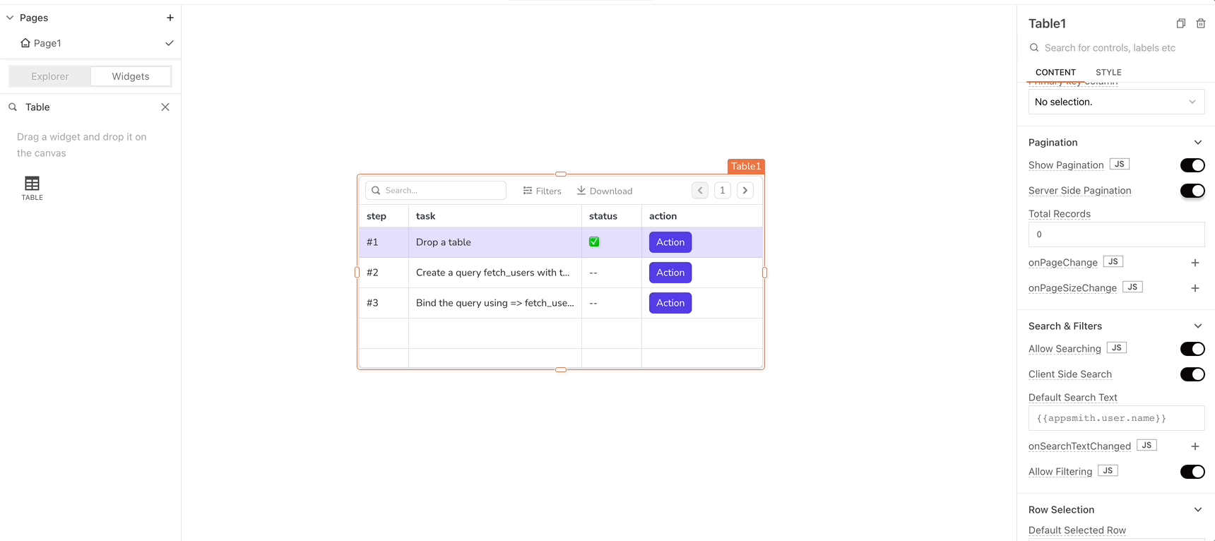Select the Create a query fetch_users cell
The width and height of the screenshot is (1215, 541).
coord(495,273)
